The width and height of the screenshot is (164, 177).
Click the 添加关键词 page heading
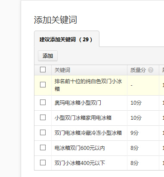pyautogui.click(x=56, y=20)
